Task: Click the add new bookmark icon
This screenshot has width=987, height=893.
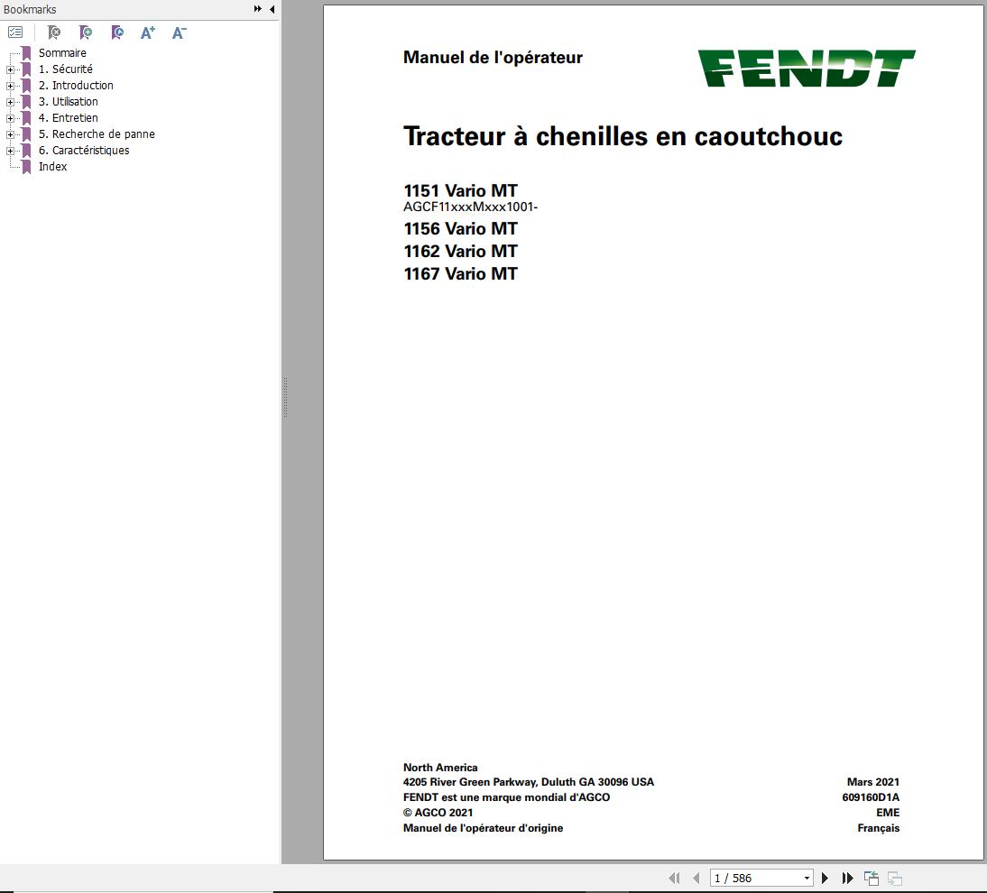Action: (x=86, y=32)
